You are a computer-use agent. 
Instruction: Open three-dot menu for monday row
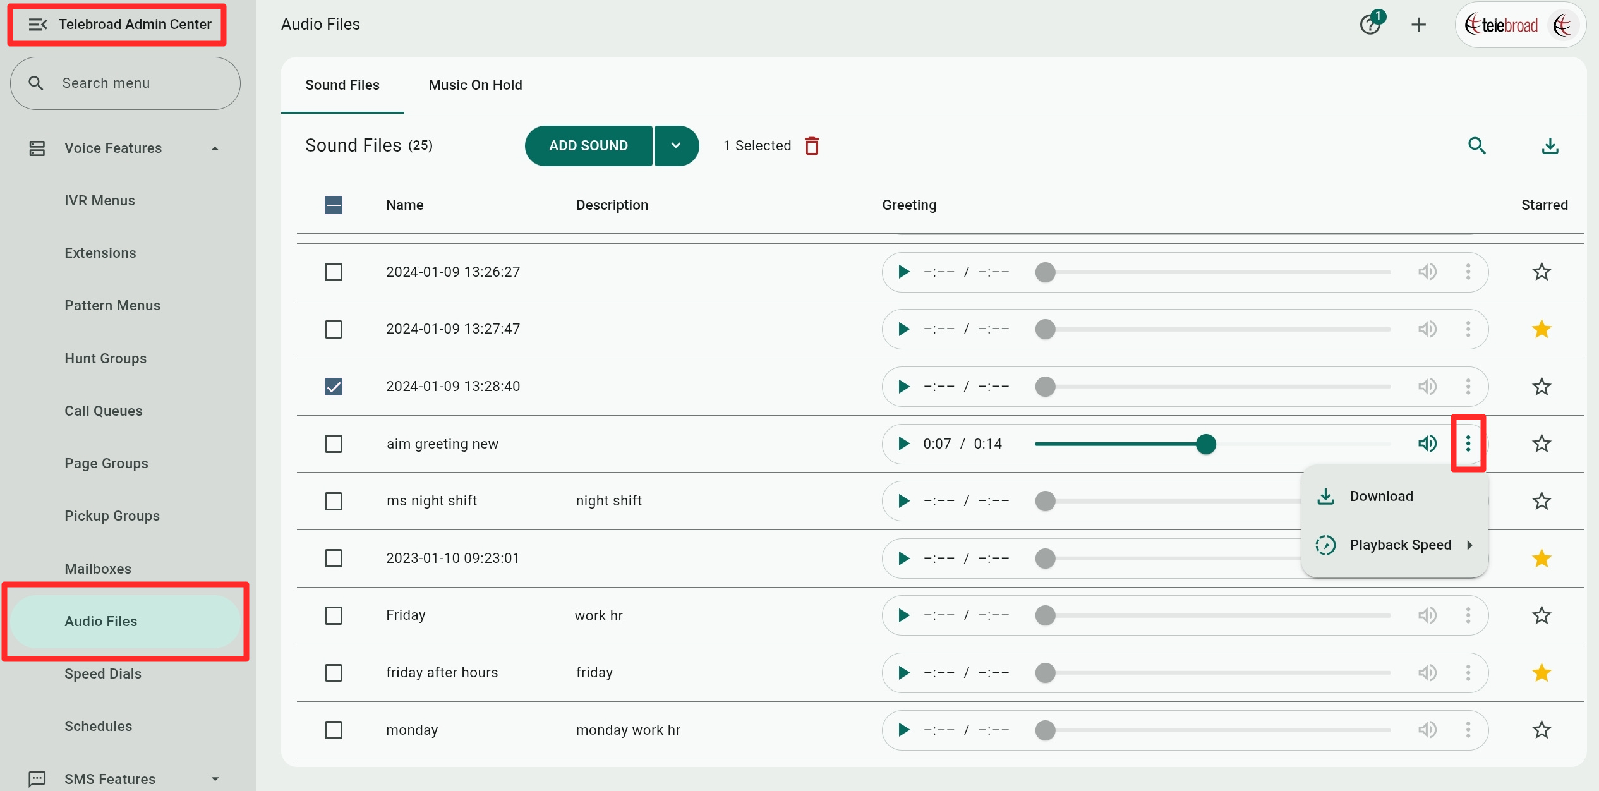1468,730
